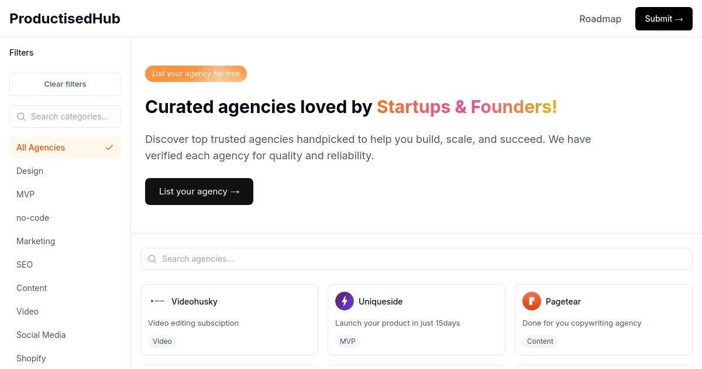Click the List your agency for free badge
The image size is (702, 369).
click(196, 73)
